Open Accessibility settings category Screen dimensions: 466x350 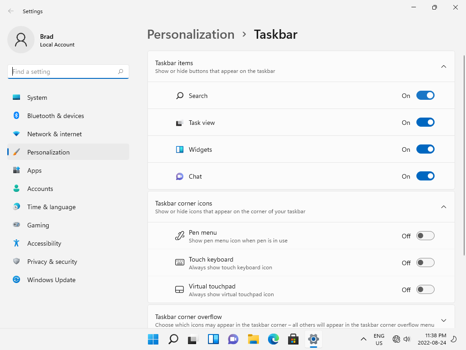click(68, 243)
